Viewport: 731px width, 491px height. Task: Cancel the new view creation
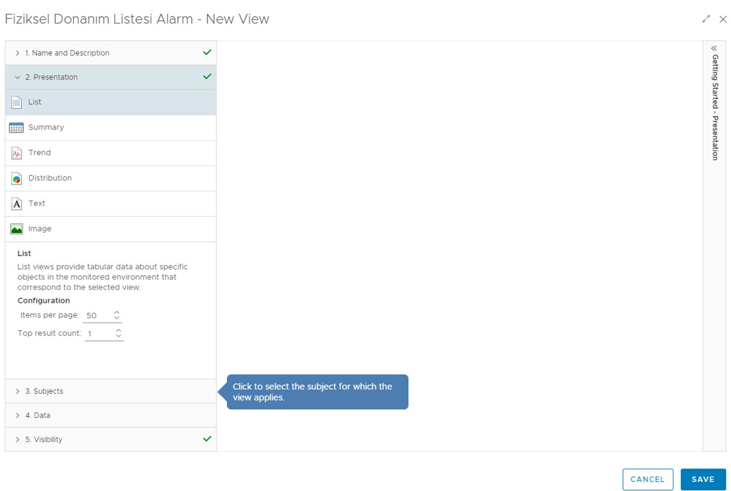coord(647,479)
